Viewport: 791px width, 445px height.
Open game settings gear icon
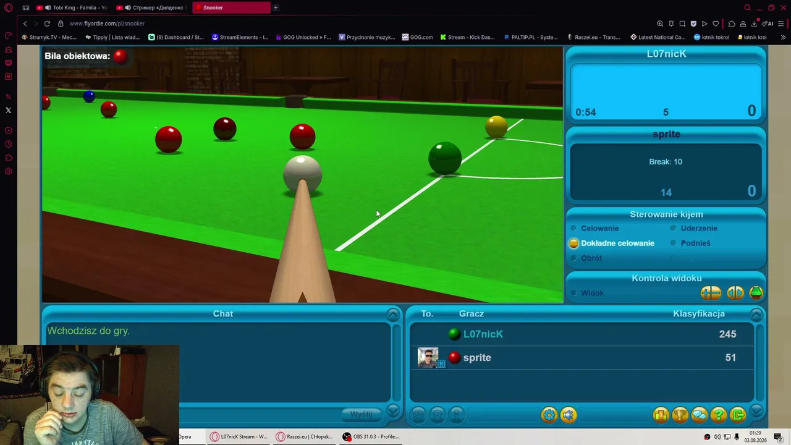pos(549,415)
